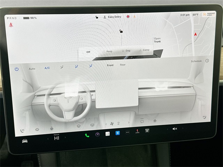Raise temperature with right arrow by HI
The image size is (223, 167).
(x=65, y=137)
